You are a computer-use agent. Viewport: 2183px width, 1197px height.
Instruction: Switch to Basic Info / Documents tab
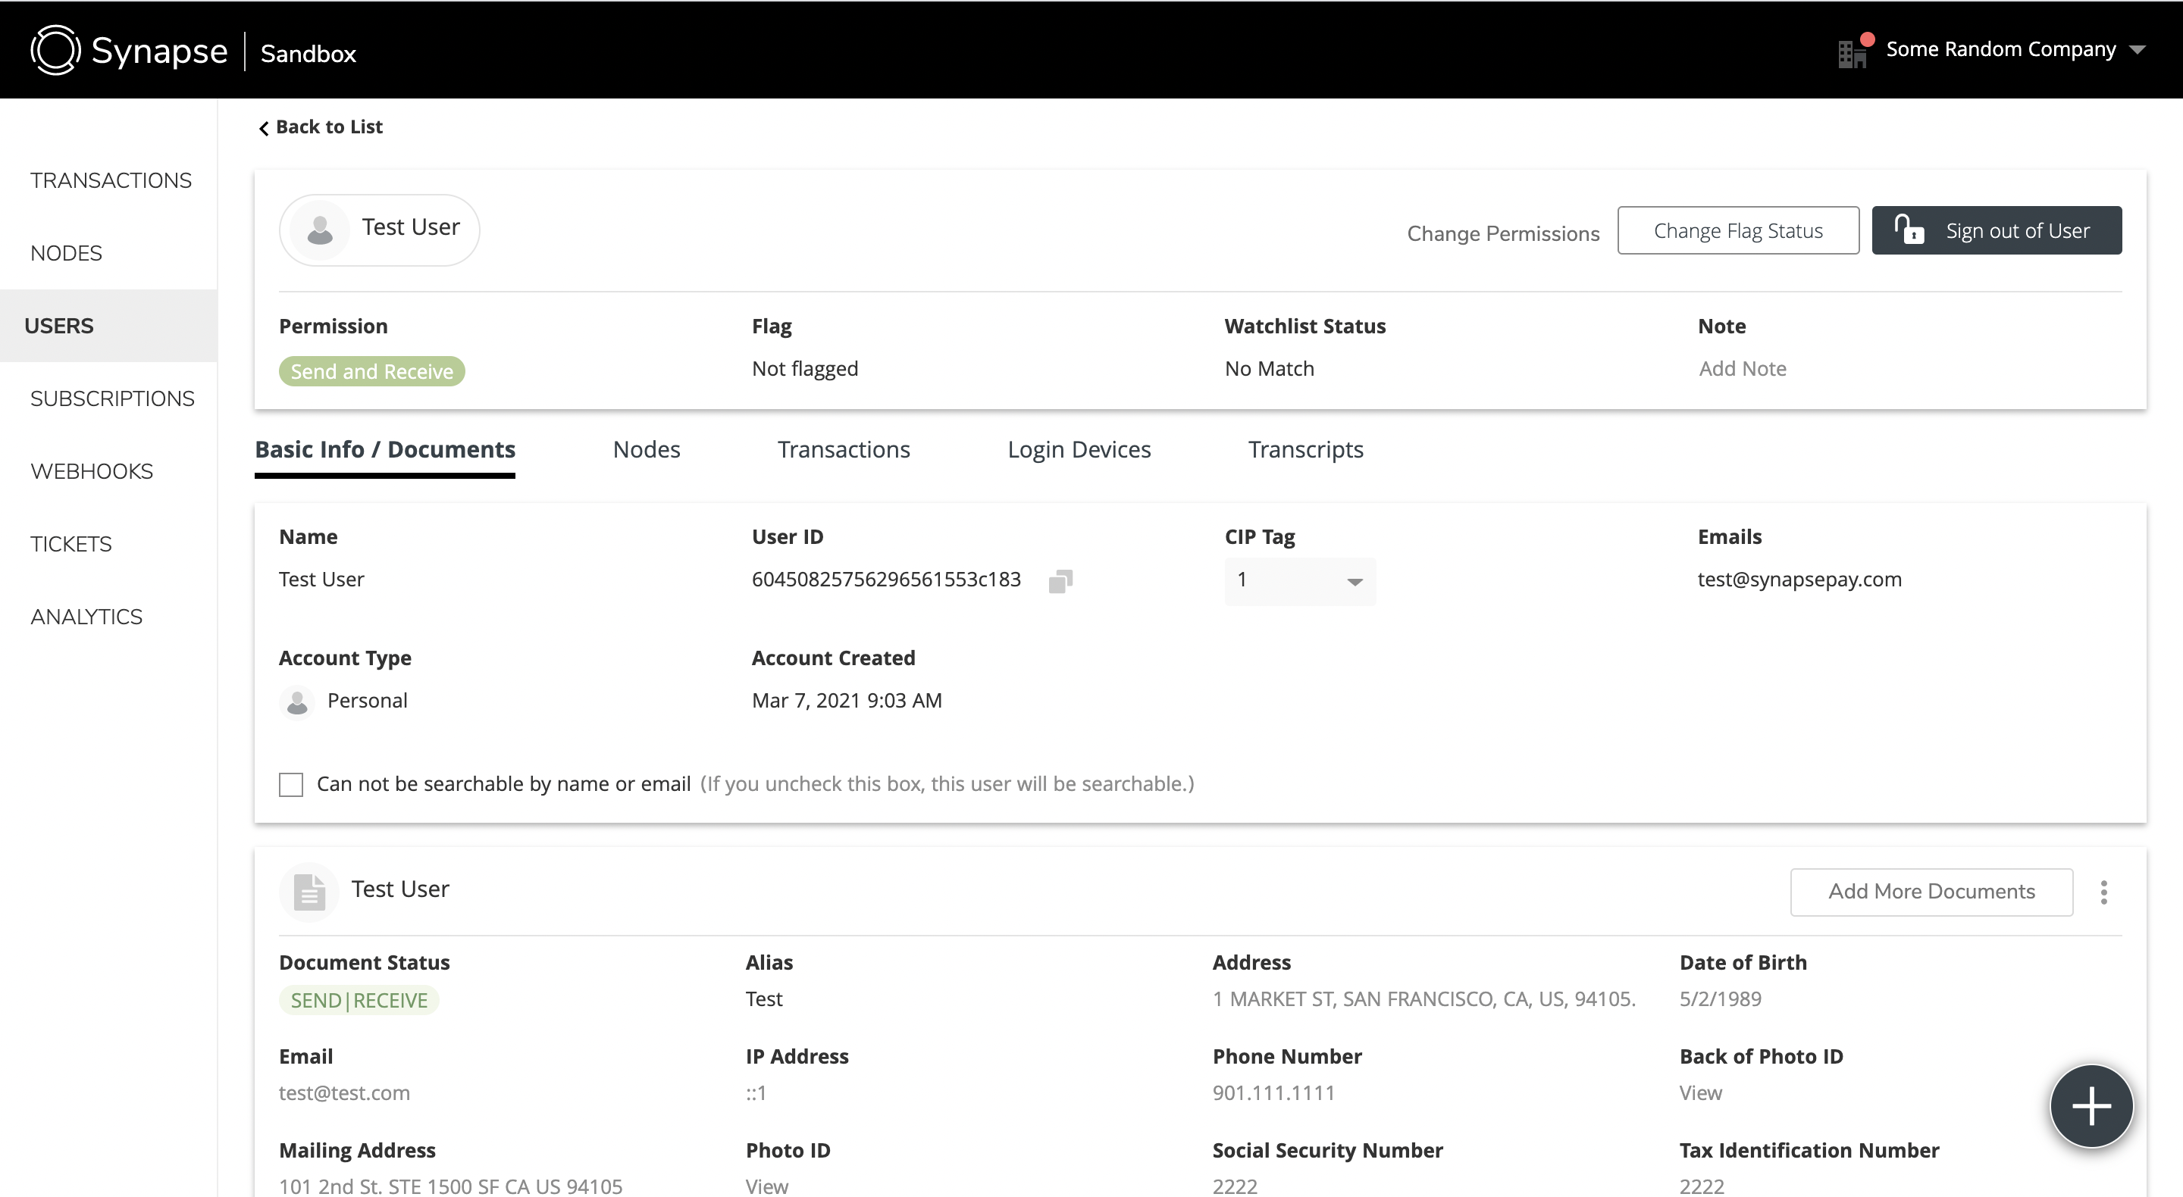click(385, 450)
